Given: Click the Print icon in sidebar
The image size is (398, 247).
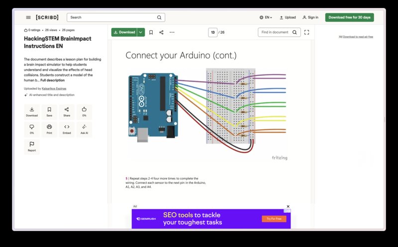Looking at the screenshot, I should tap(49, 129).
